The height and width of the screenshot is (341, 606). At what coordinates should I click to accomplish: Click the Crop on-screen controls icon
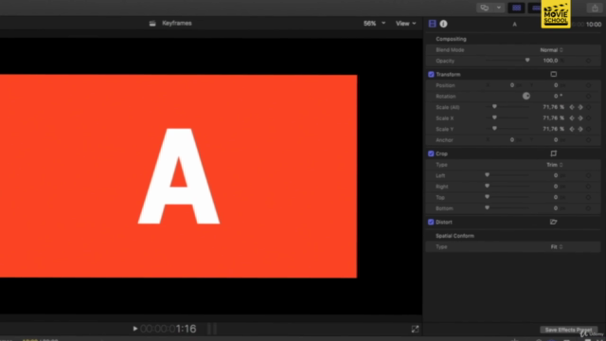(x=553, y=153)
